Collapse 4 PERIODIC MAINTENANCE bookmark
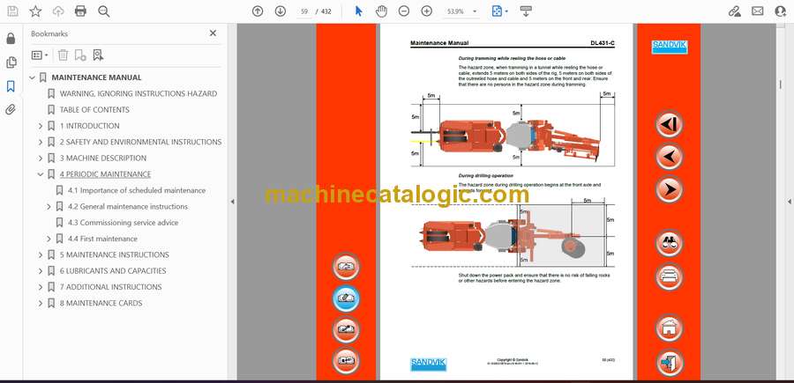This screenshot has width=794, height=383. (x=41, y=174)
